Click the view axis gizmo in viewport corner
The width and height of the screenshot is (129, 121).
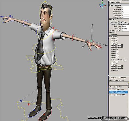(x=102, y=5)
